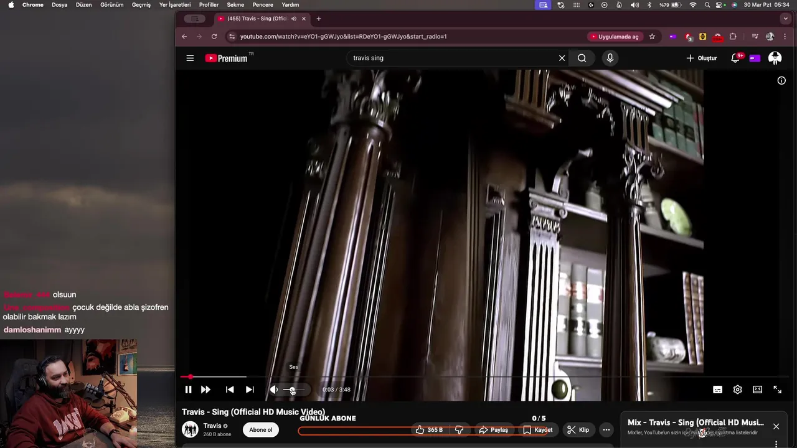797x448 pixels.
Task: Adjust the player volume slider
Action: 294,390
